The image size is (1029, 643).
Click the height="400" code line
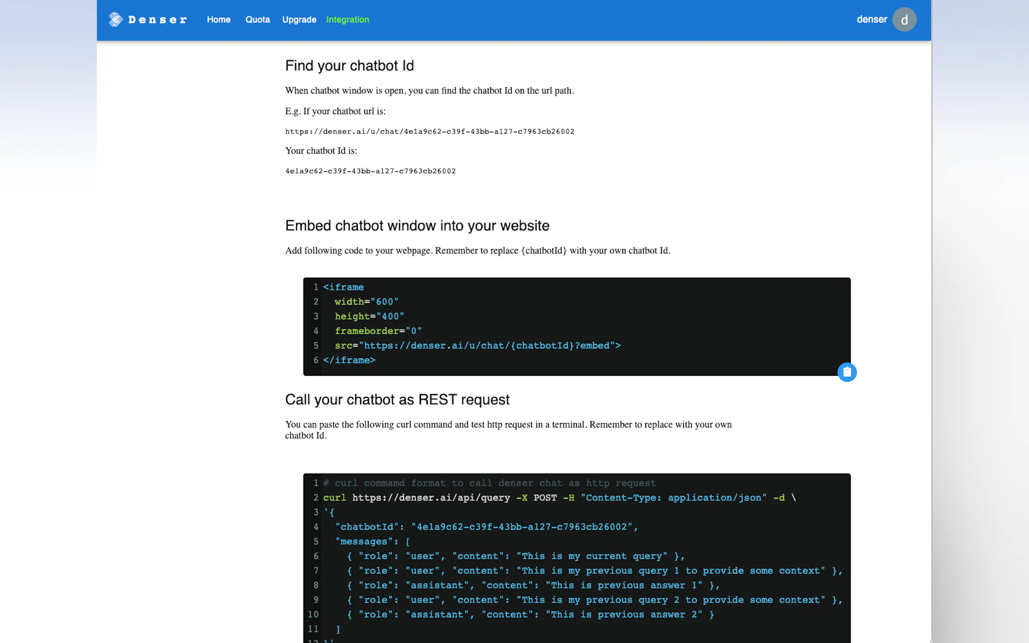click(x=369, y=316)
